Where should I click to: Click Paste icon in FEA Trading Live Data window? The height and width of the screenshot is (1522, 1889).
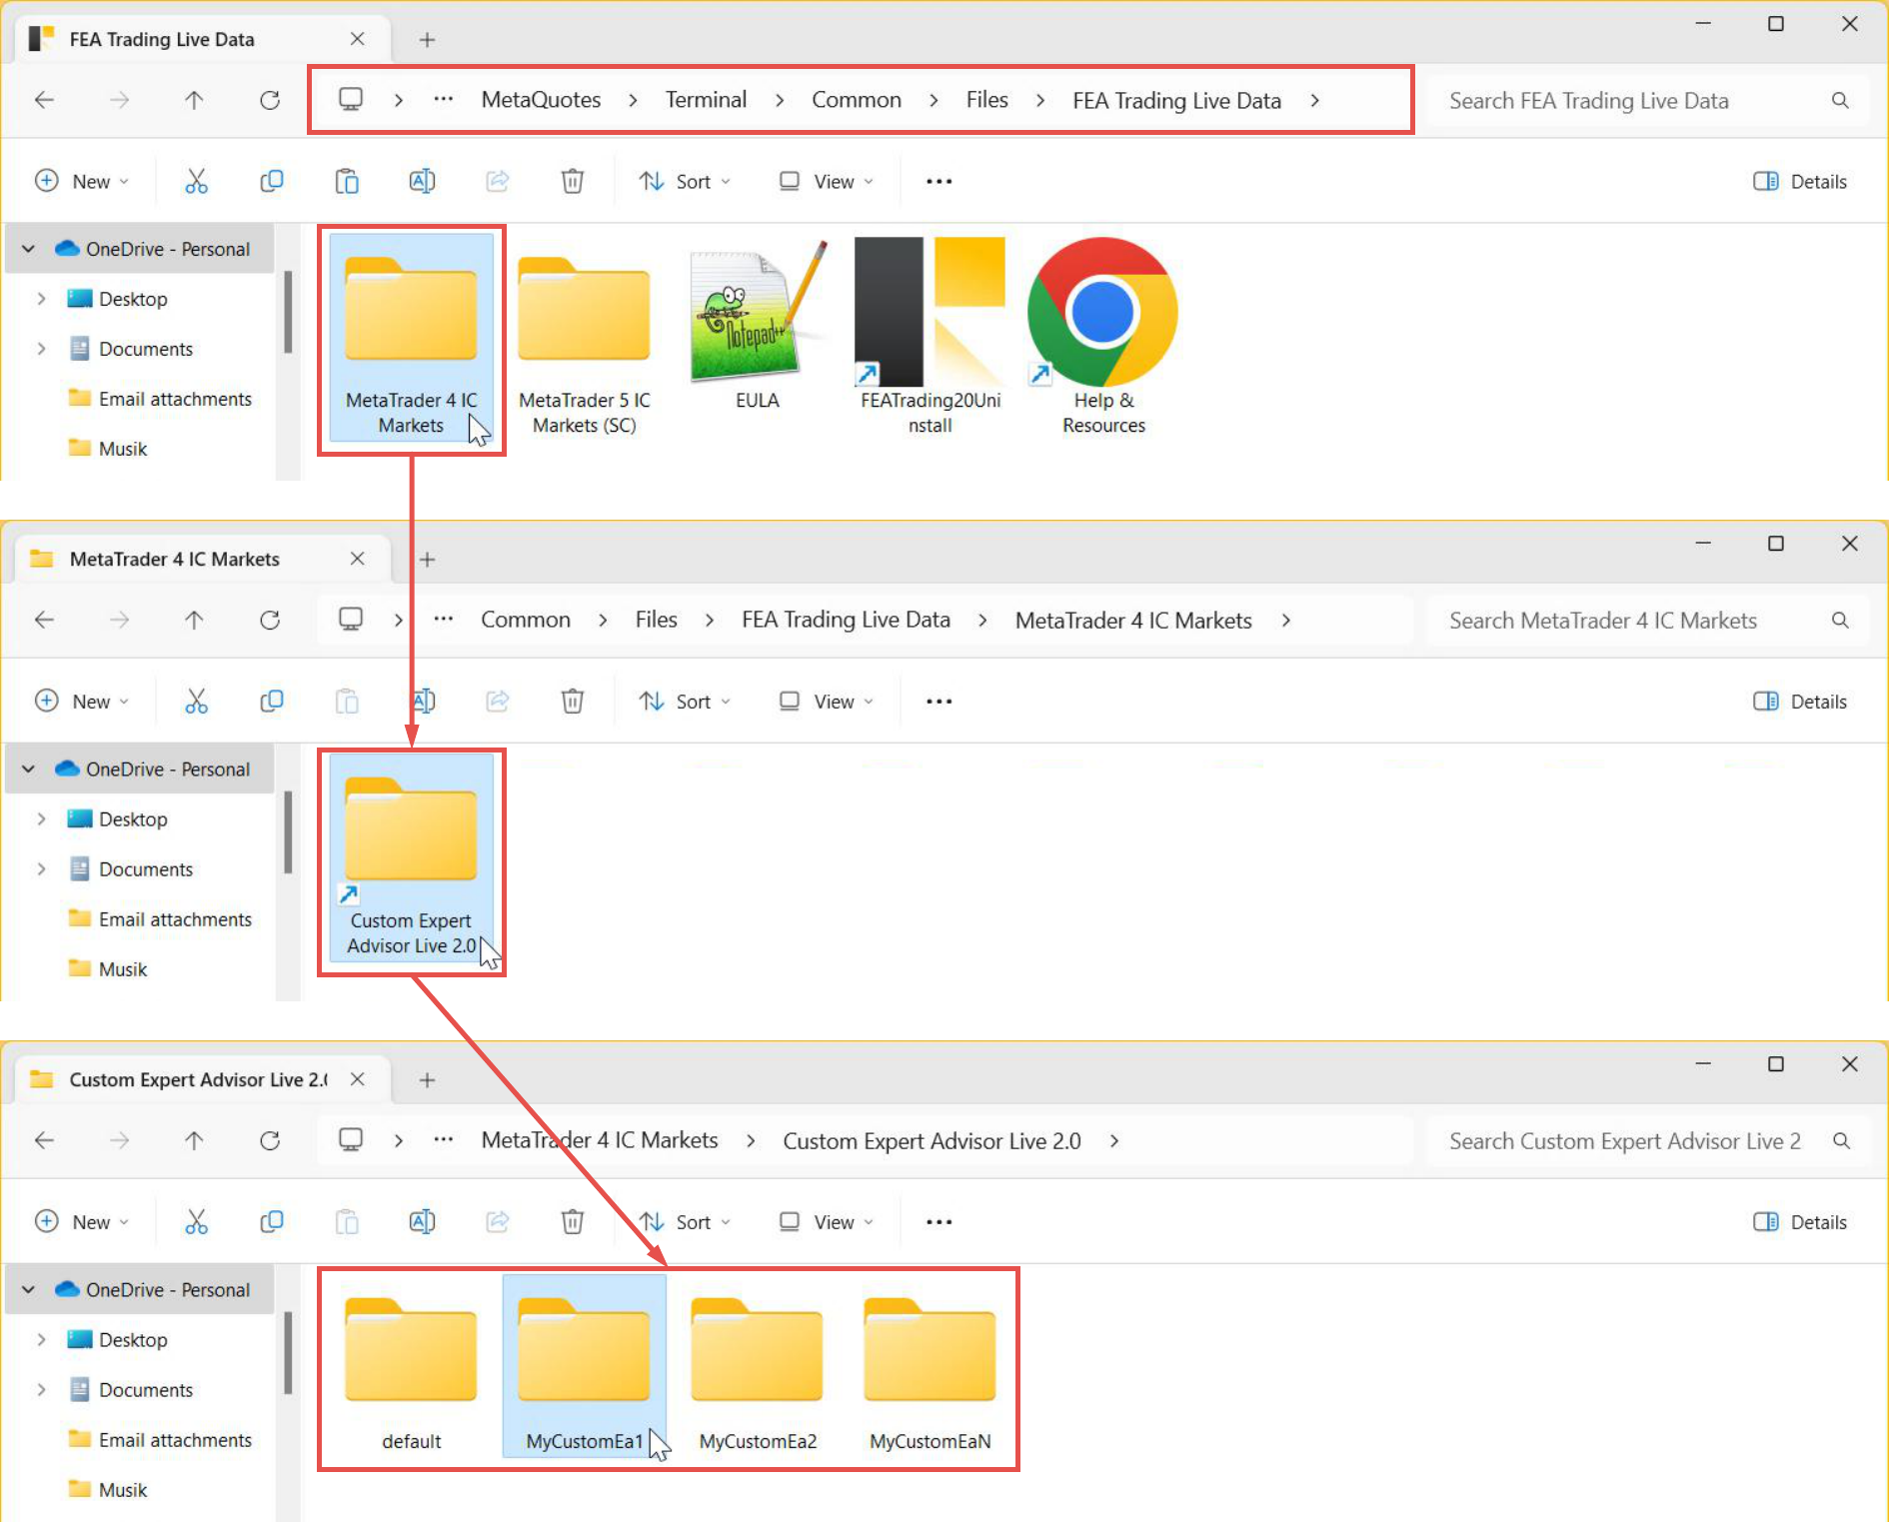(347, 181)
